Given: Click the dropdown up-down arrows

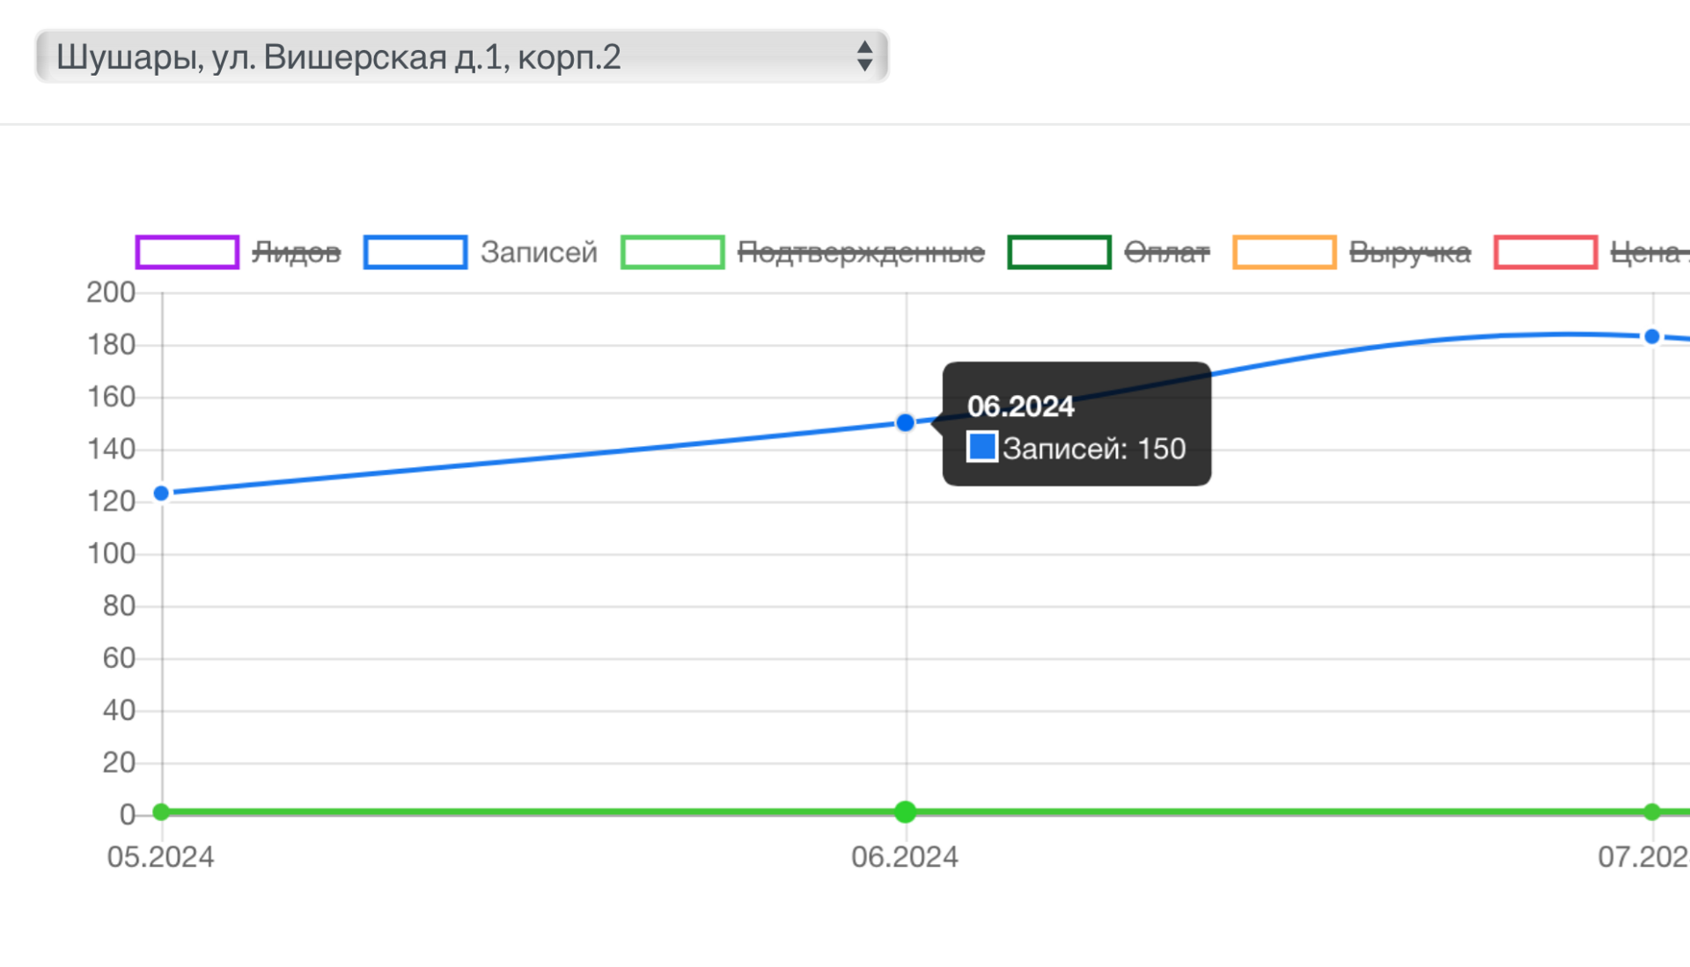Looking at the screenshot, I should (864, 56).
